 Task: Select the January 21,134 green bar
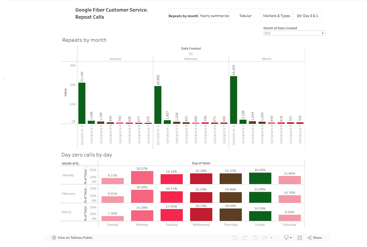coord(82,103)
